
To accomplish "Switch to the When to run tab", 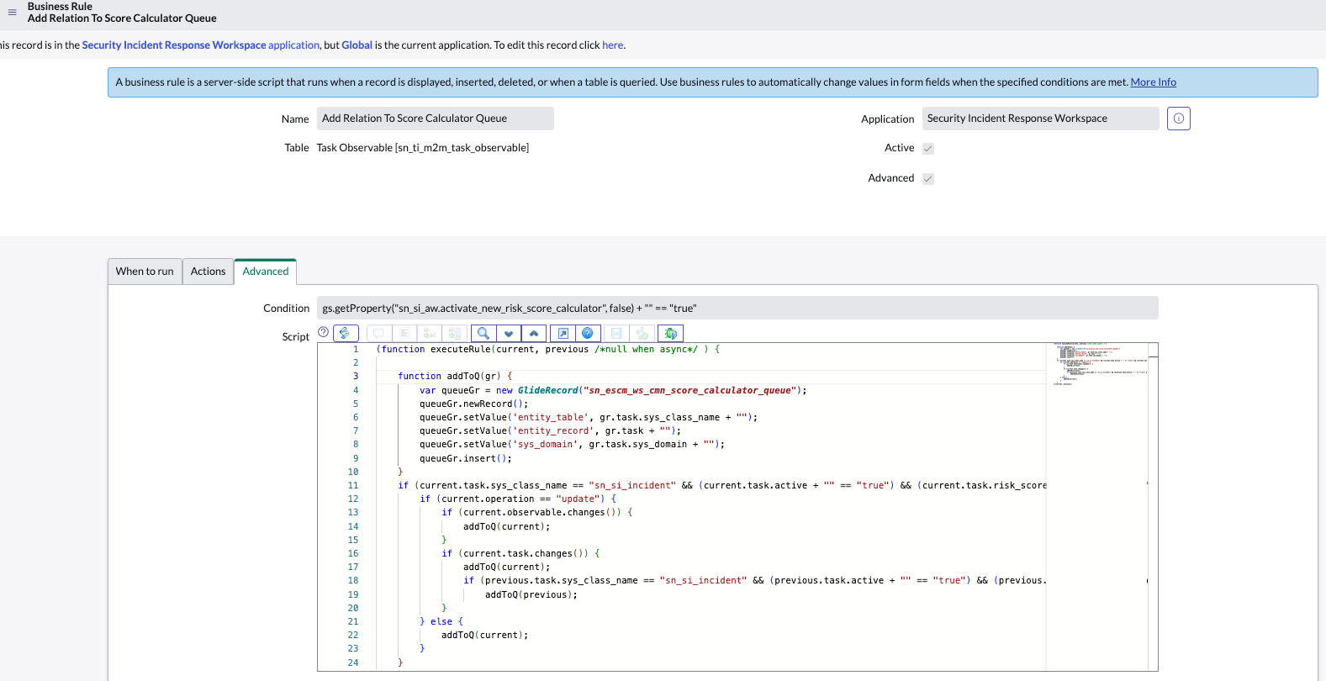I will 145,272.
